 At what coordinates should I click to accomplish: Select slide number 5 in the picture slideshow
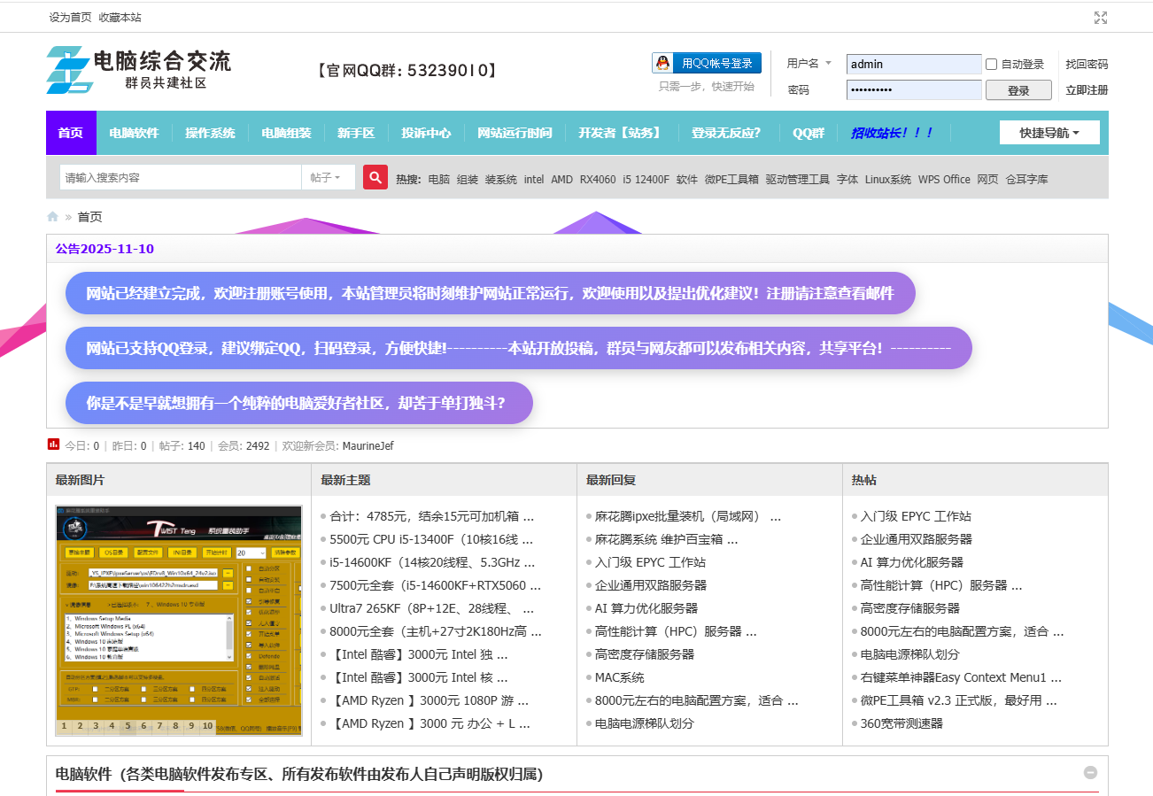(128, 726)
